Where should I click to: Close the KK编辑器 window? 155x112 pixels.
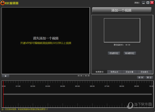point(152,3)
